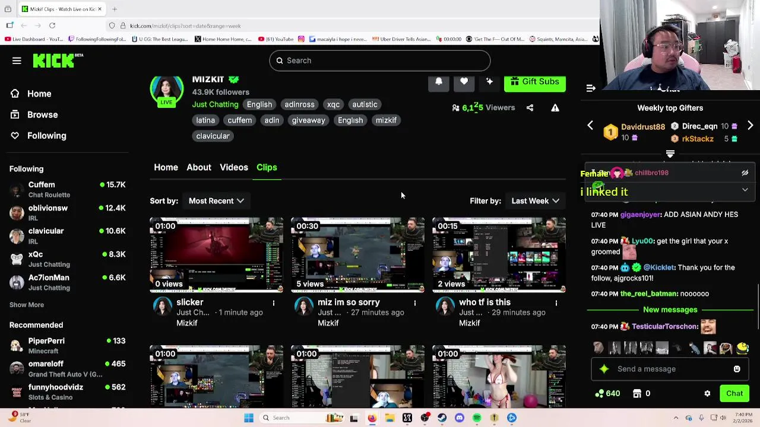Image resolution: width=760 pixels, height=427 pixels.
Task: Toggle the notification bell for Mizkif
Action: click(x=439, y=82)
